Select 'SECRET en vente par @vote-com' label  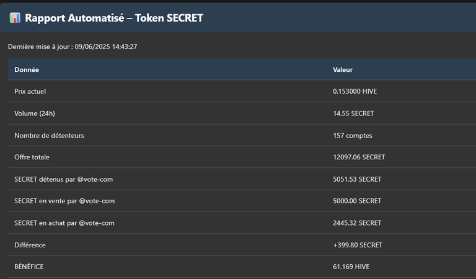pos(64,201)
